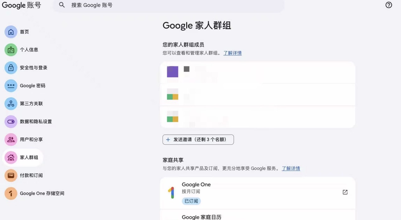Open 付款和订阅 menu item
This screenshot has height=220, width=401.
click(31, 176)
